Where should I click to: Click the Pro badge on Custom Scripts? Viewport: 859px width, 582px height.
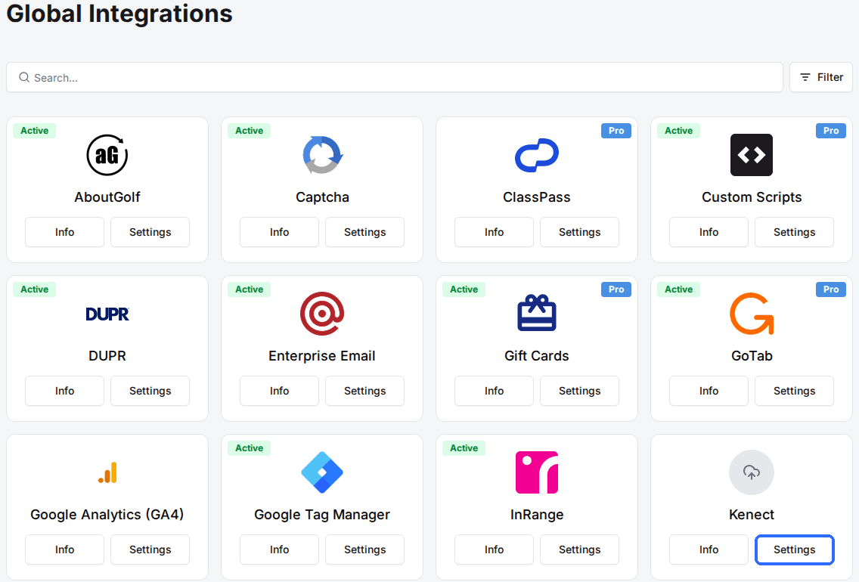[831, 131]
